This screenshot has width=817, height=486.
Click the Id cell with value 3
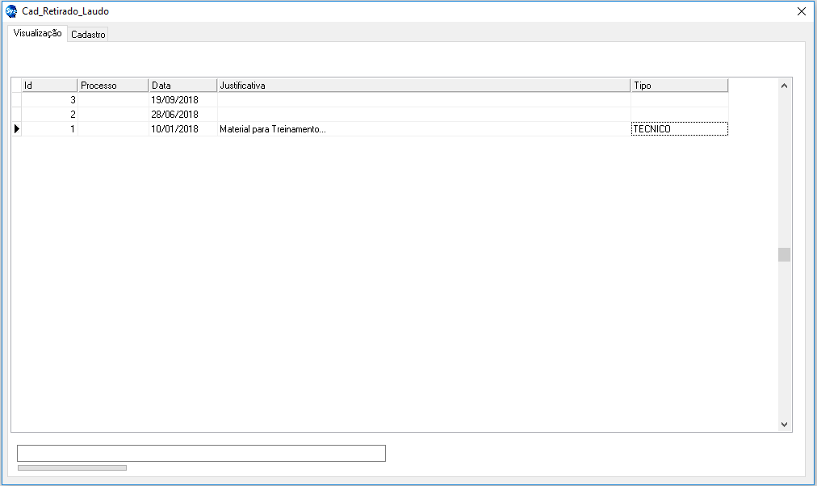click(x=49, y=100)
